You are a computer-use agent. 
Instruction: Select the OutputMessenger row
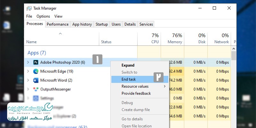tap(127, 89)
